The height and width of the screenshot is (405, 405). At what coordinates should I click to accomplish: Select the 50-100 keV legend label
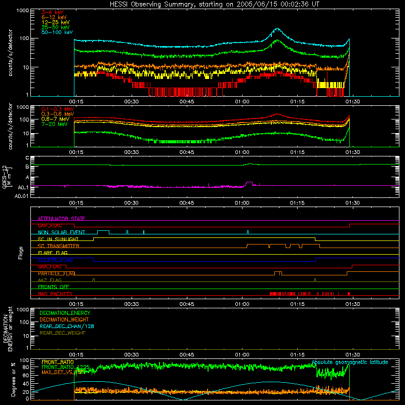(x=57, y=32)
